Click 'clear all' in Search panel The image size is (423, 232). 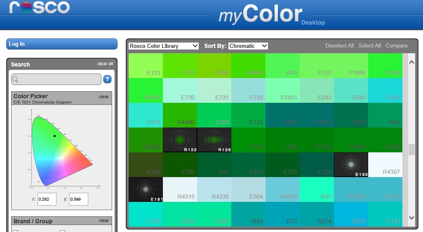(x=105, y=64)
